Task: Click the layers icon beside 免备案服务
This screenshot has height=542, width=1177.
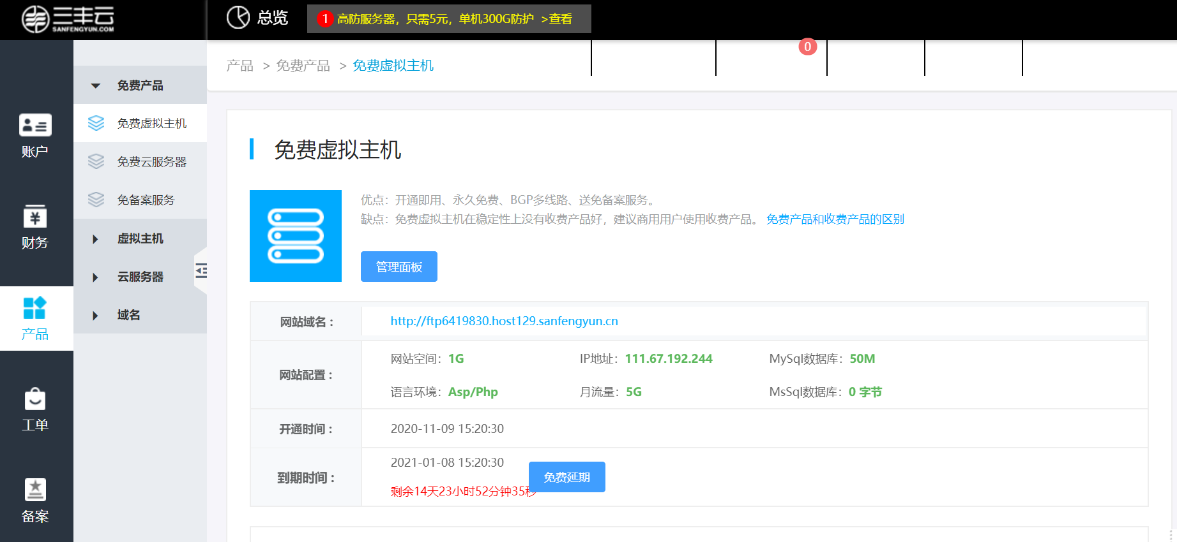Action: pos(96,200)
